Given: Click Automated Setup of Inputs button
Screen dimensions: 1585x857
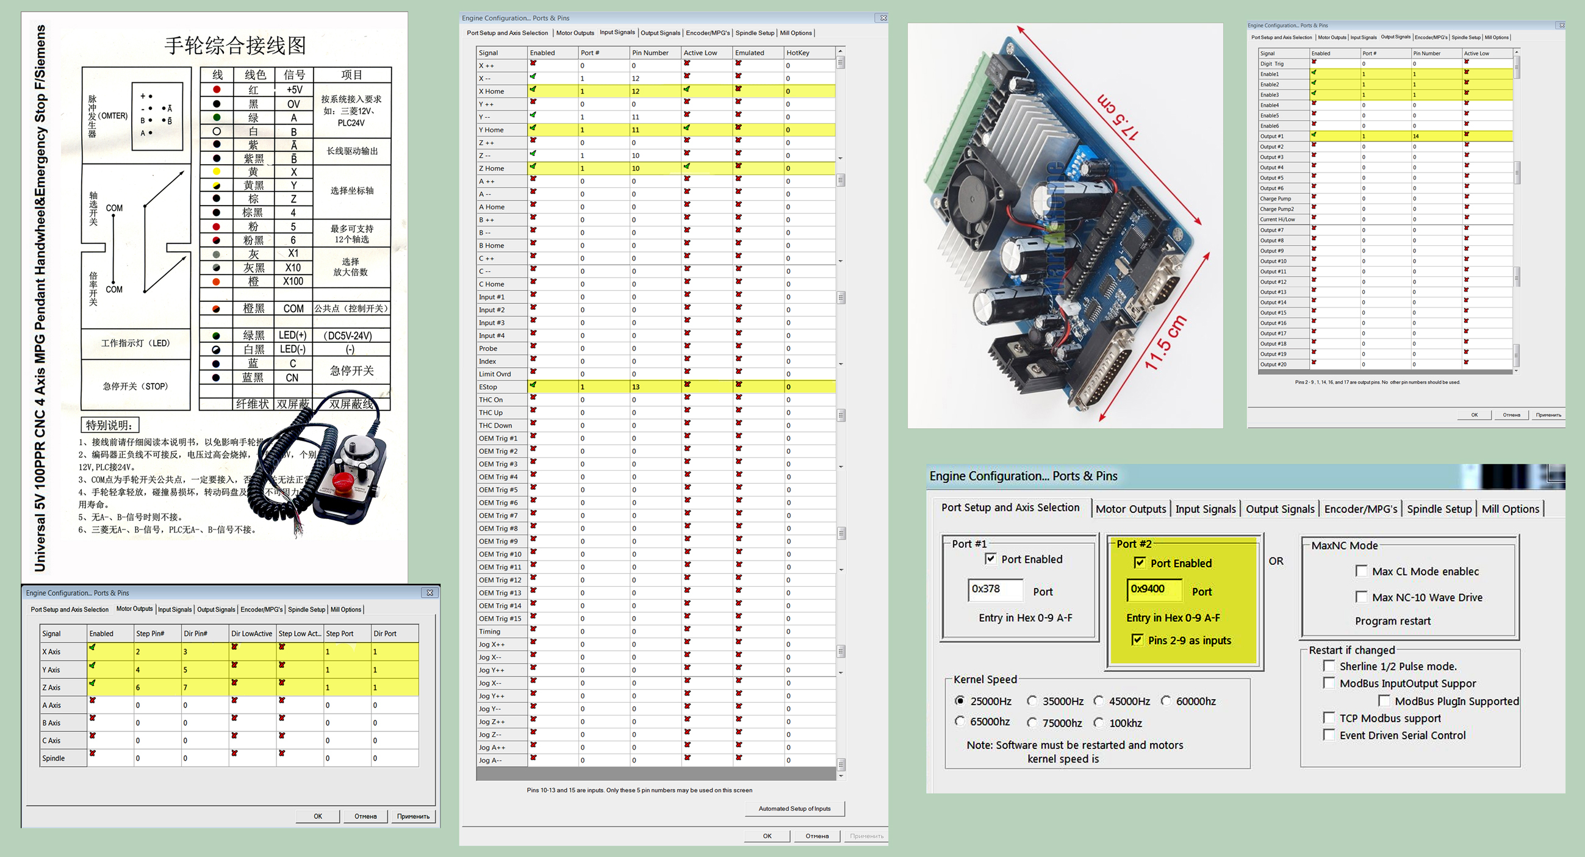Looking at the screenshot, I should (794, 808).
